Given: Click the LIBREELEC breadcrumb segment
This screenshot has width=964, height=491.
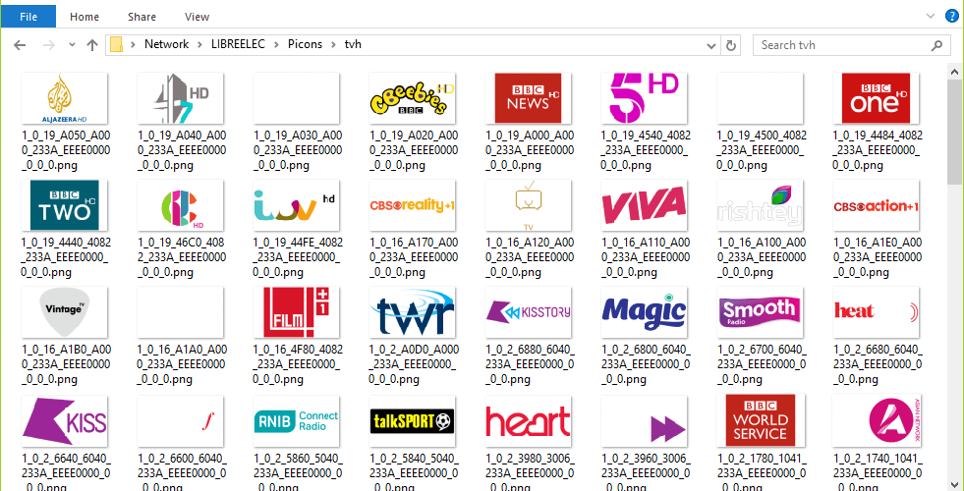Looking at the screenshot, I should [238, 44].
